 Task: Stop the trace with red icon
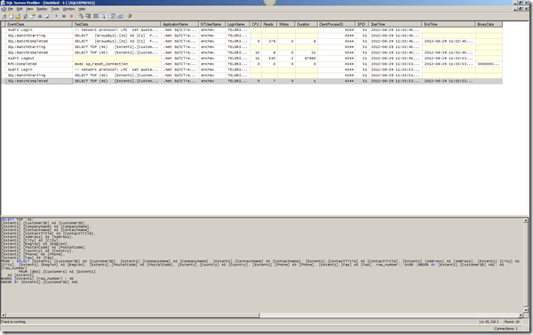click(x=71, y=16)
